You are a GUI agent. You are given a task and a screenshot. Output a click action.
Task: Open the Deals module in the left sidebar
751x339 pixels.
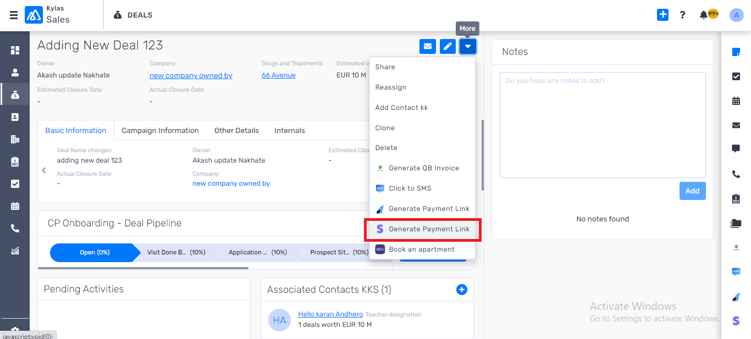14,93
